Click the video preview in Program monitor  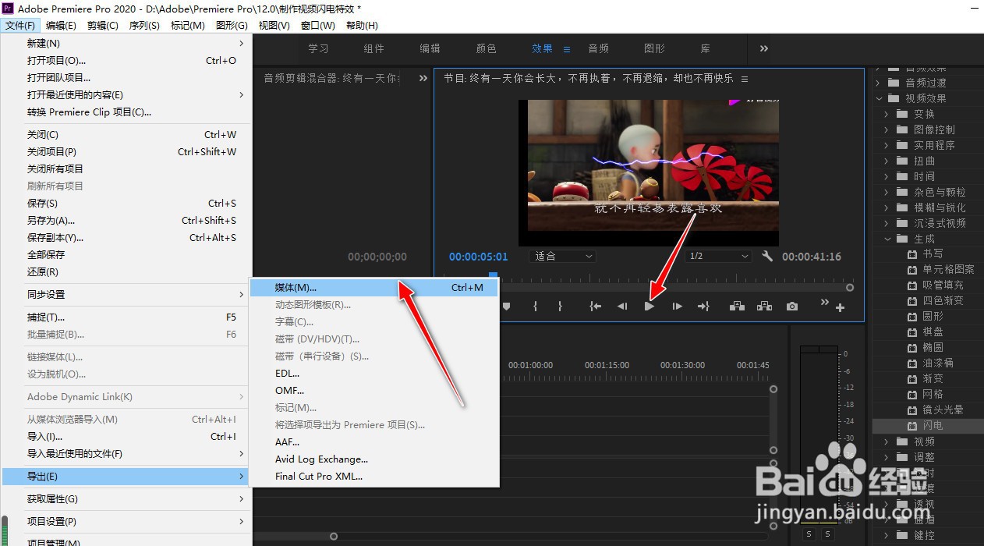coord(649,173)
